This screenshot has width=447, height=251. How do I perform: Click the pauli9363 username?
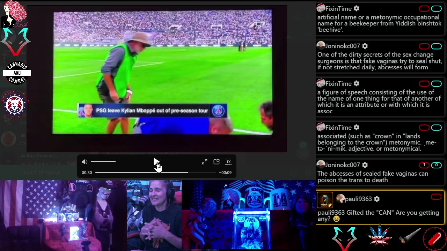(358, 199)
